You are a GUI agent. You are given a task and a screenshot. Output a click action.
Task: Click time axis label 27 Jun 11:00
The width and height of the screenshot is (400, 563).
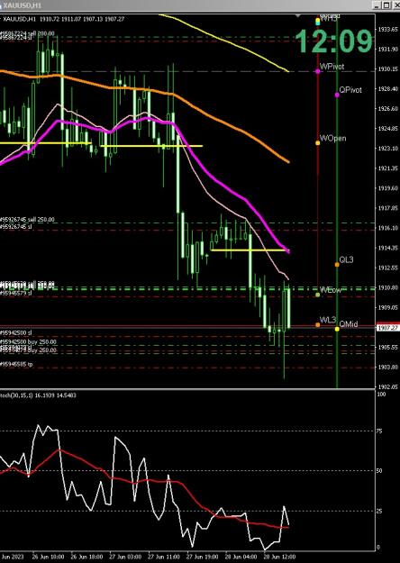coord(164,557)
